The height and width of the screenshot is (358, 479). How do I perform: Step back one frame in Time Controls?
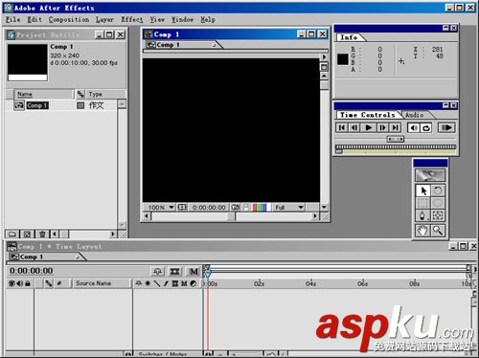(354, 127)
